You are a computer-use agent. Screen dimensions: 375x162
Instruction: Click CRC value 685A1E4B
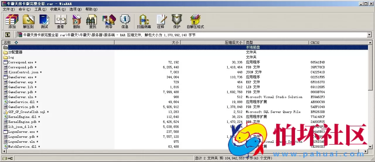318,62
